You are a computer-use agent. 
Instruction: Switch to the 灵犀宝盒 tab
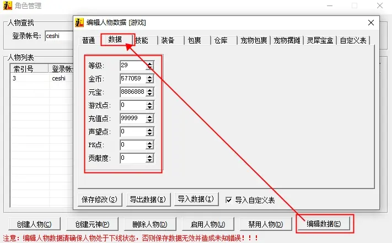[320, 40]
